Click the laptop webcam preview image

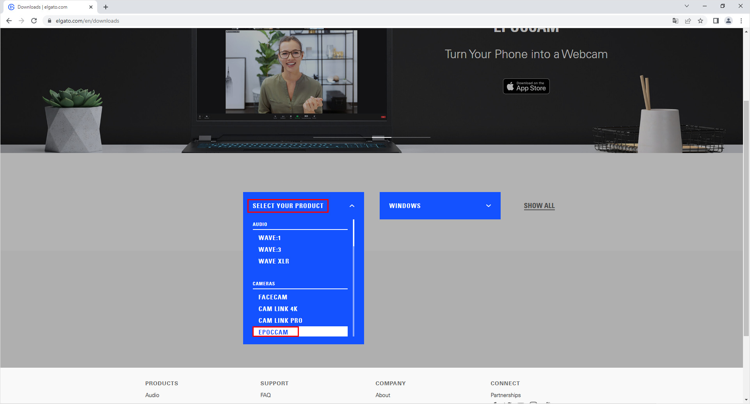[x=291, y=71]
